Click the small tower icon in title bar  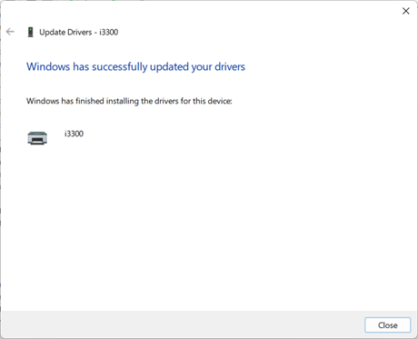pos(30,32)
